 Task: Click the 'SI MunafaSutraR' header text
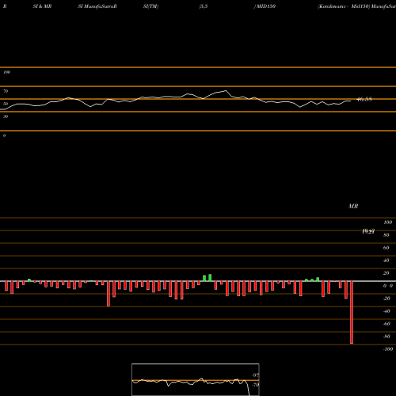(x=97, y=6)
